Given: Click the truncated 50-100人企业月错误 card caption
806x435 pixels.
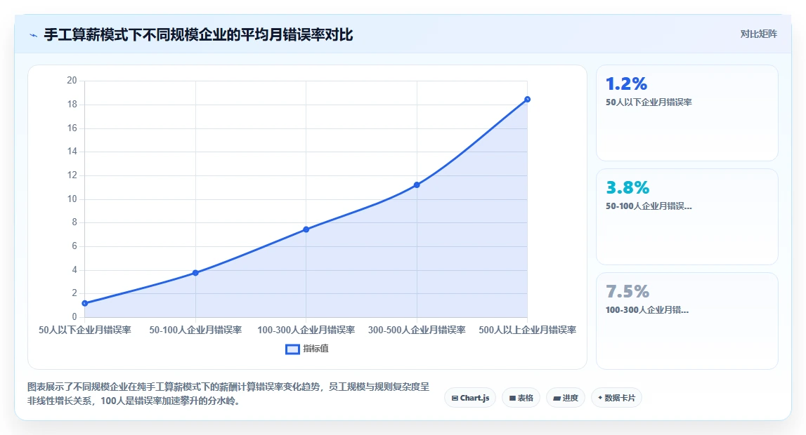Looking at the screenshot, I should coord(649,206).
